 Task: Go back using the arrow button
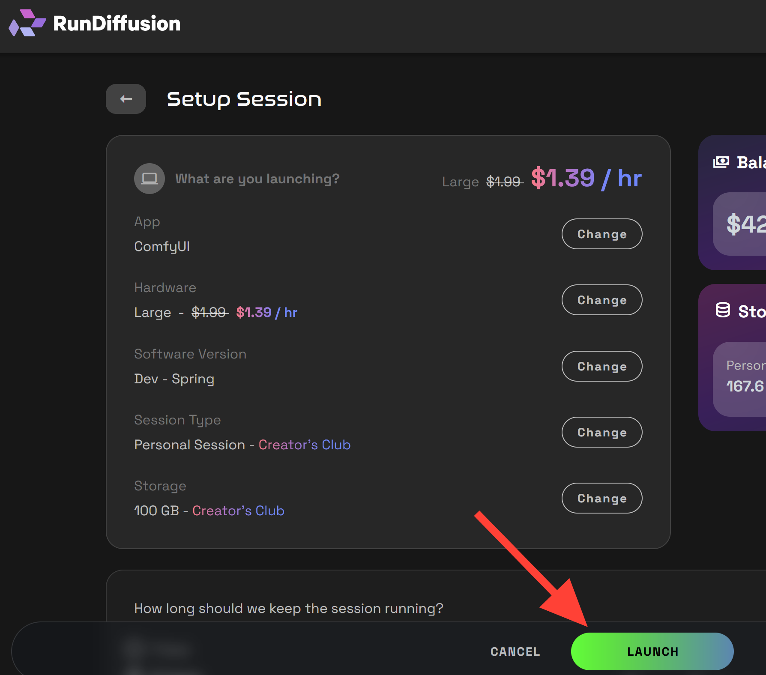[x=126, y=99]
